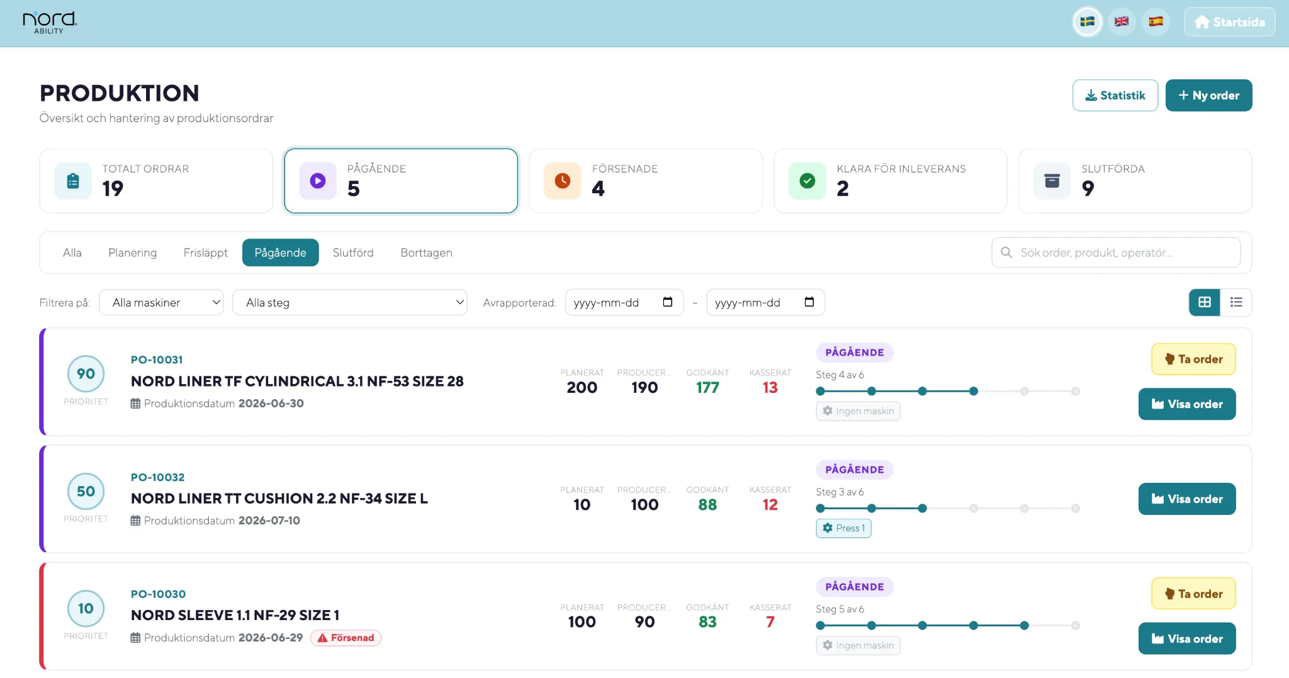1289x678 pixels.
Task: Switch language to Spanish flag
Action: click(1156, 22)
